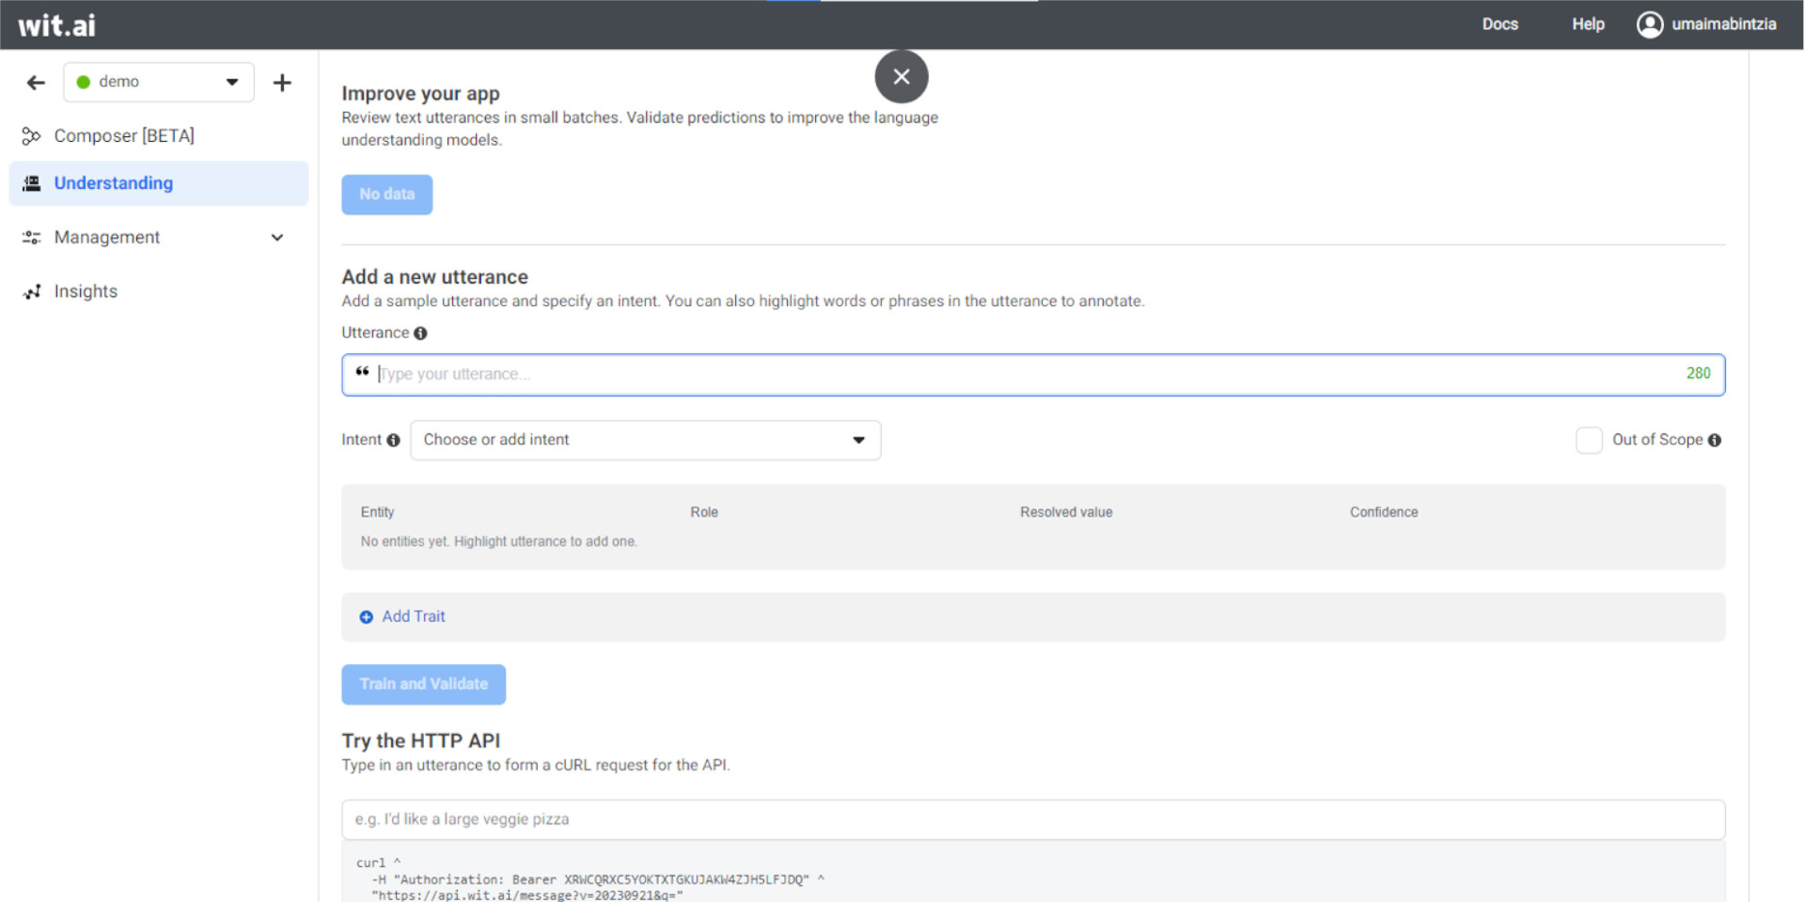Click the Add Trait link
The width and height of the screenshot is (1805, 902).
click(x=413, y=616)
